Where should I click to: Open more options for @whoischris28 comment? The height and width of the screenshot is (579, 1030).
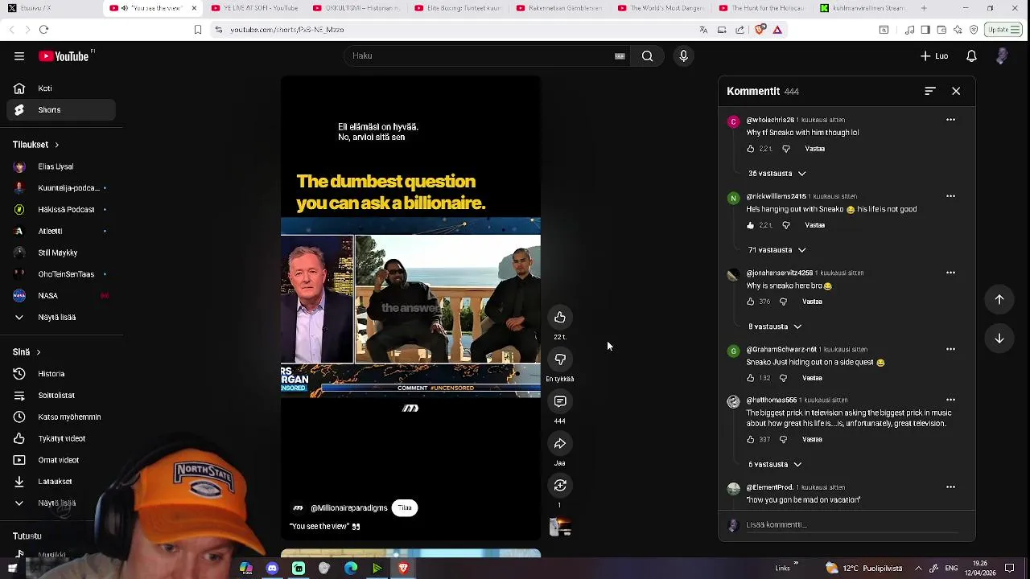click(x=950, y=120)
